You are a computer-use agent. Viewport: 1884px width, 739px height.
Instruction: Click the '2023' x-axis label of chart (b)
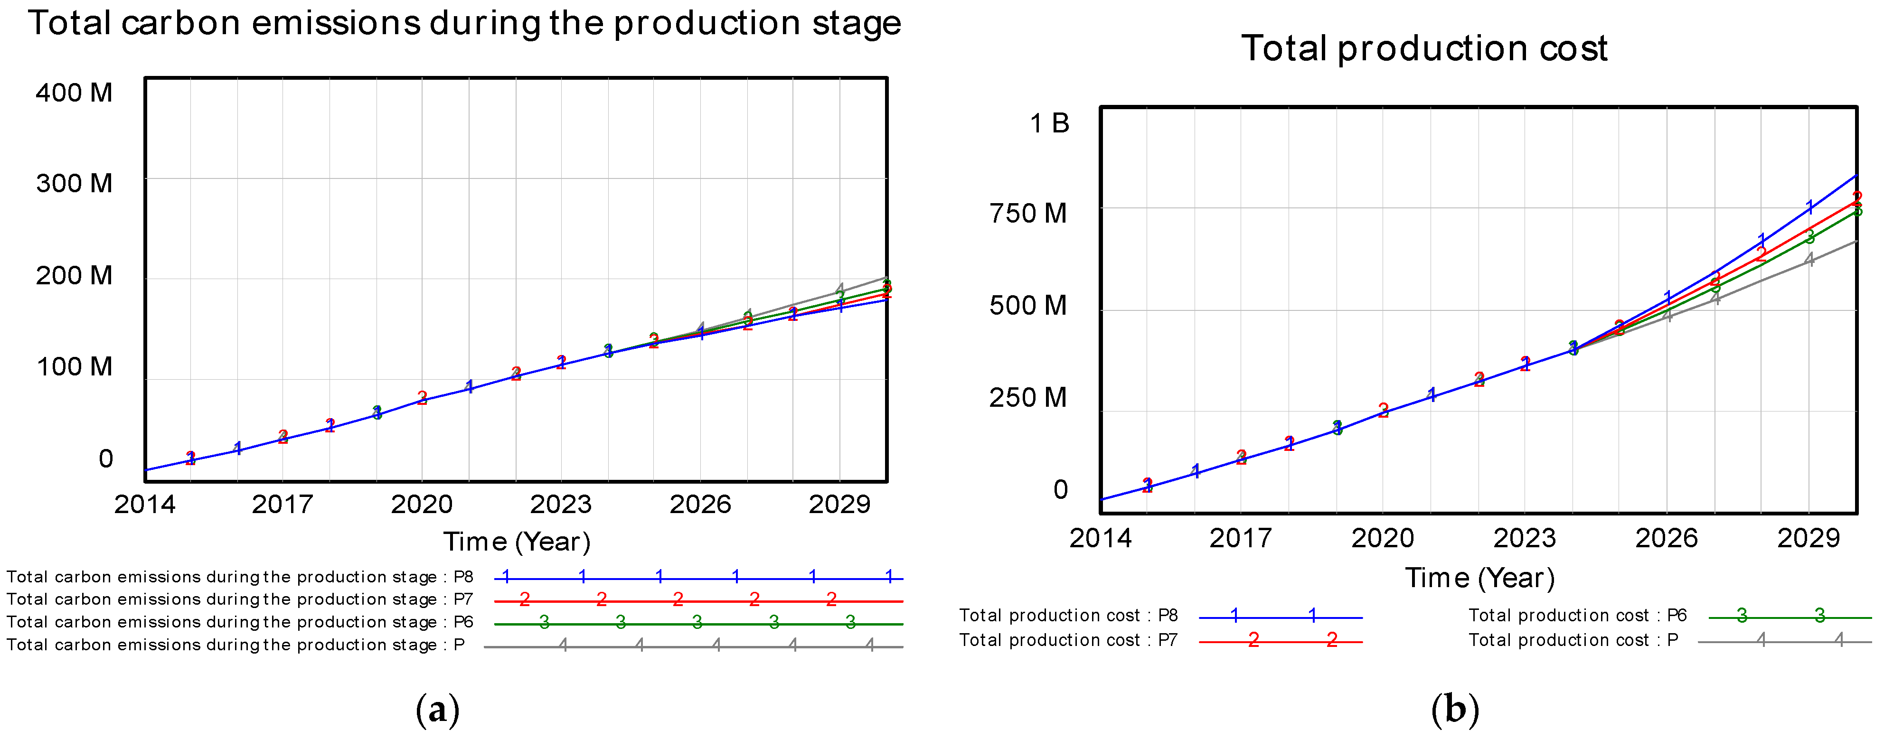tap(1525, 539)
